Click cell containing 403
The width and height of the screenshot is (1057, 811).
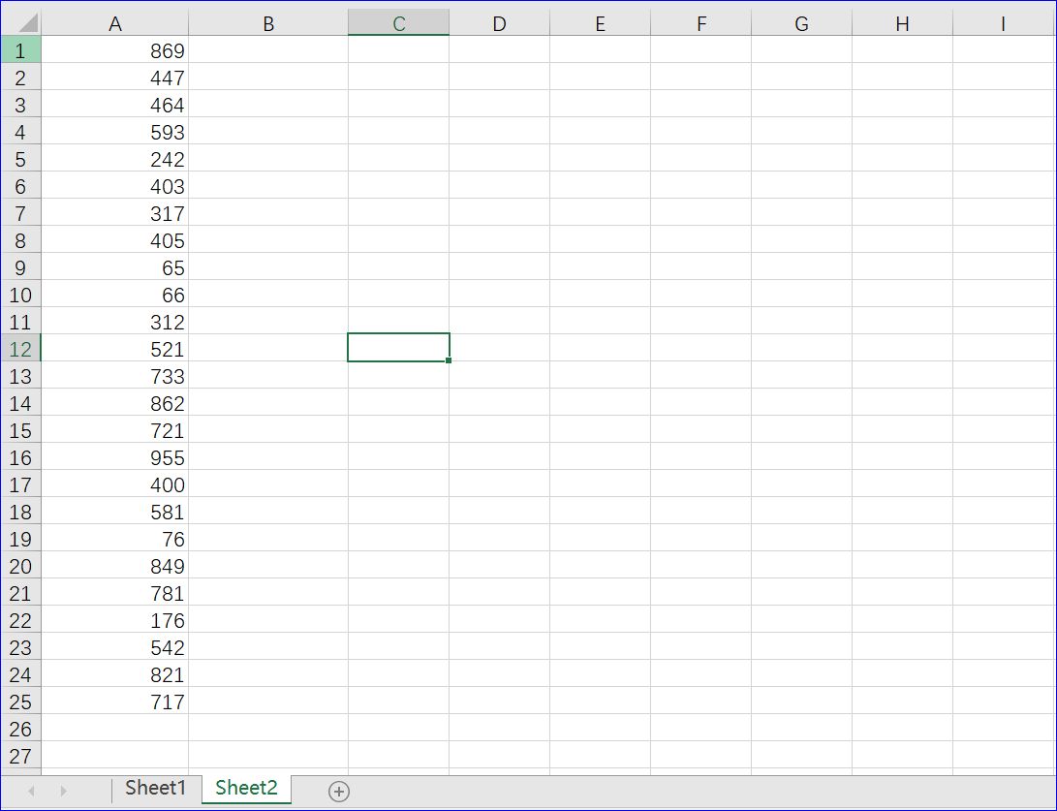[x=114, y=185]
